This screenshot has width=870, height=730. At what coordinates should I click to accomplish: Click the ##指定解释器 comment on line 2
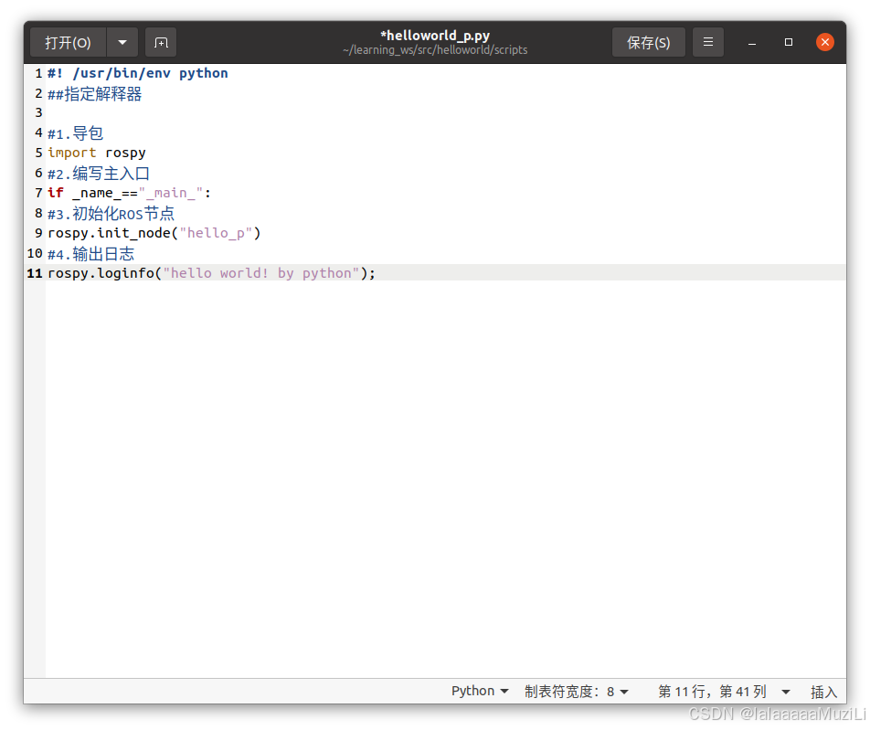point(96,93)
